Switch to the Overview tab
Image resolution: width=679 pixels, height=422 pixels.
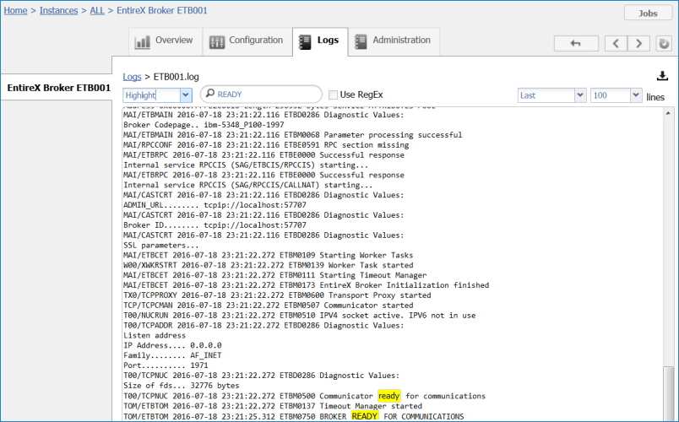pyautogui.click(x=166, y=41)
